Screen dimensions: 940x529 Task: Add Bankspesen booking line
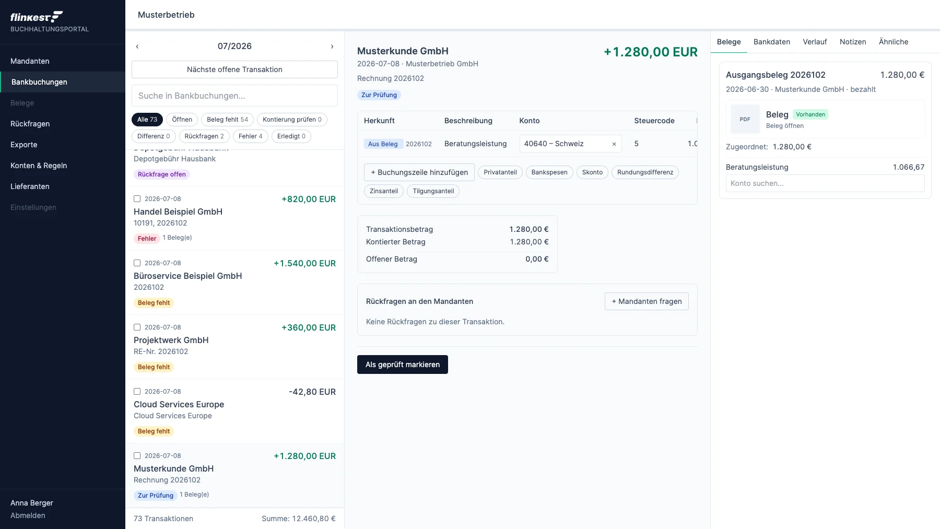(x=549, y=172)
